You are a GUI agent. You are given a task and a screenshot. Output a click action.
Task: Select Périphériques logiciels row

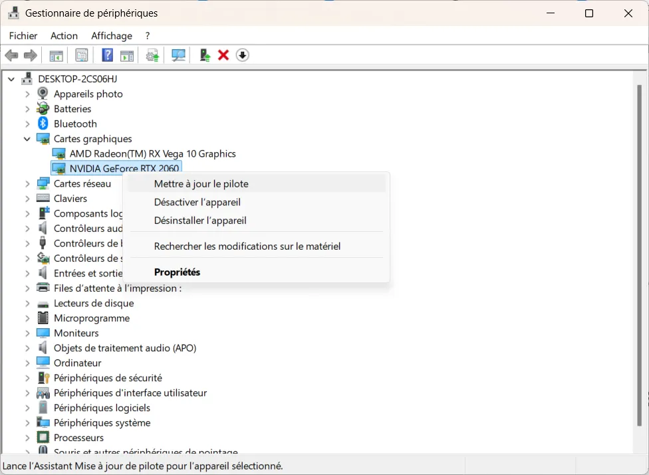click(x=102, y=407)
